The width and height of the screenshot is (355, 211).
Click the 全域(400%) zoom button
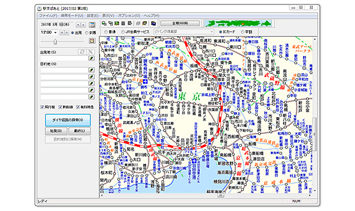pos(180,23)
